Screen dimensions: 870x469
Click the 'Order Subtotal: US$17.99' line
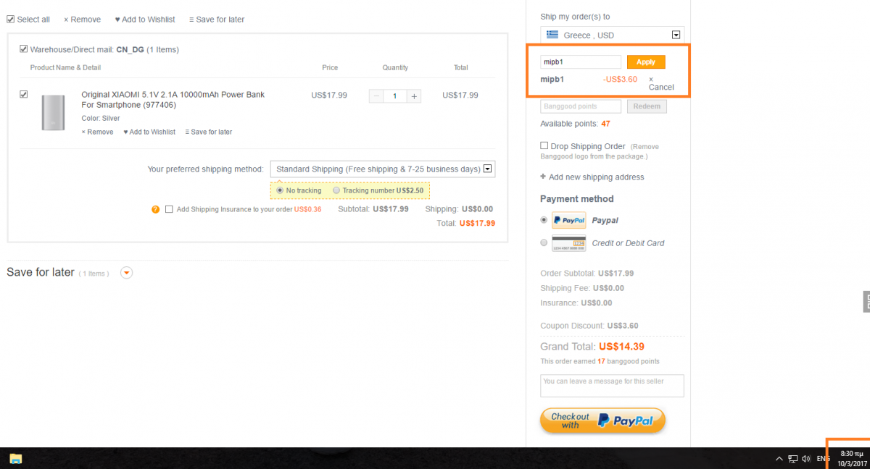[587, 274]
